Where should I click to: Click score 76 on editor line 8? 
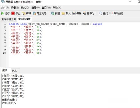pos(38,46)
